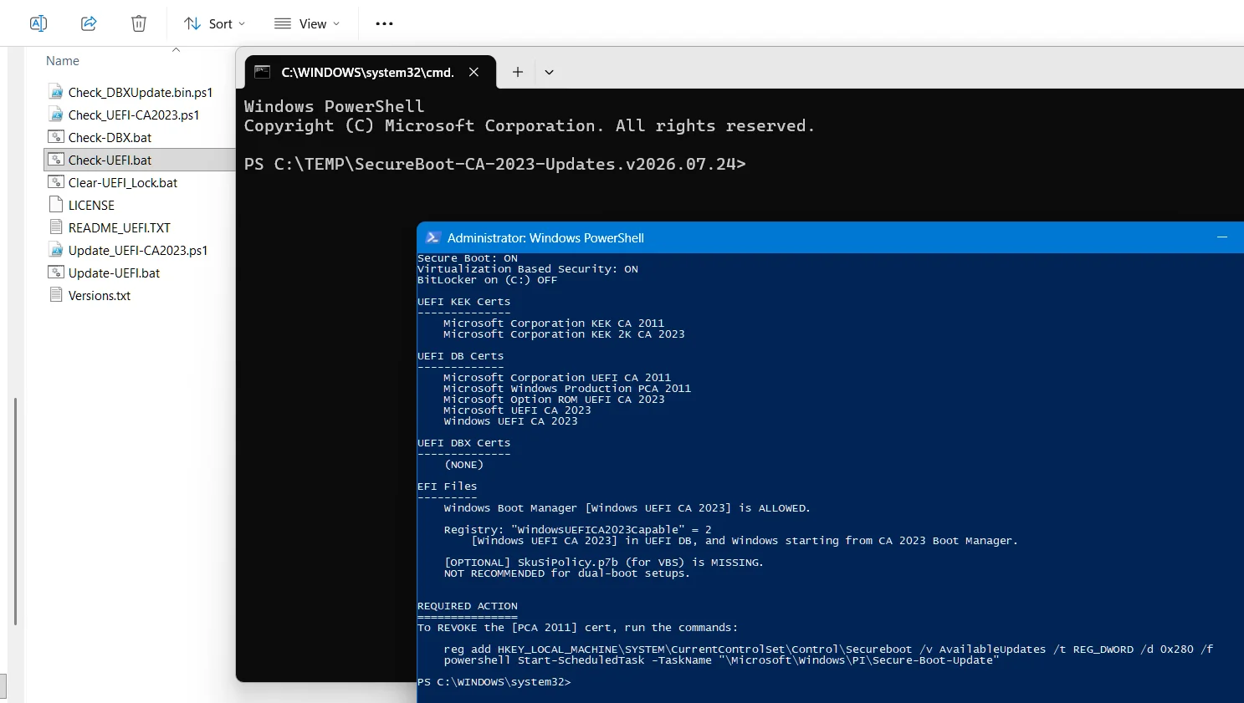This screenshot has width=1244, height=703.
Task: Click the Rename icon in Explorer toolbar
Action: 38,23
